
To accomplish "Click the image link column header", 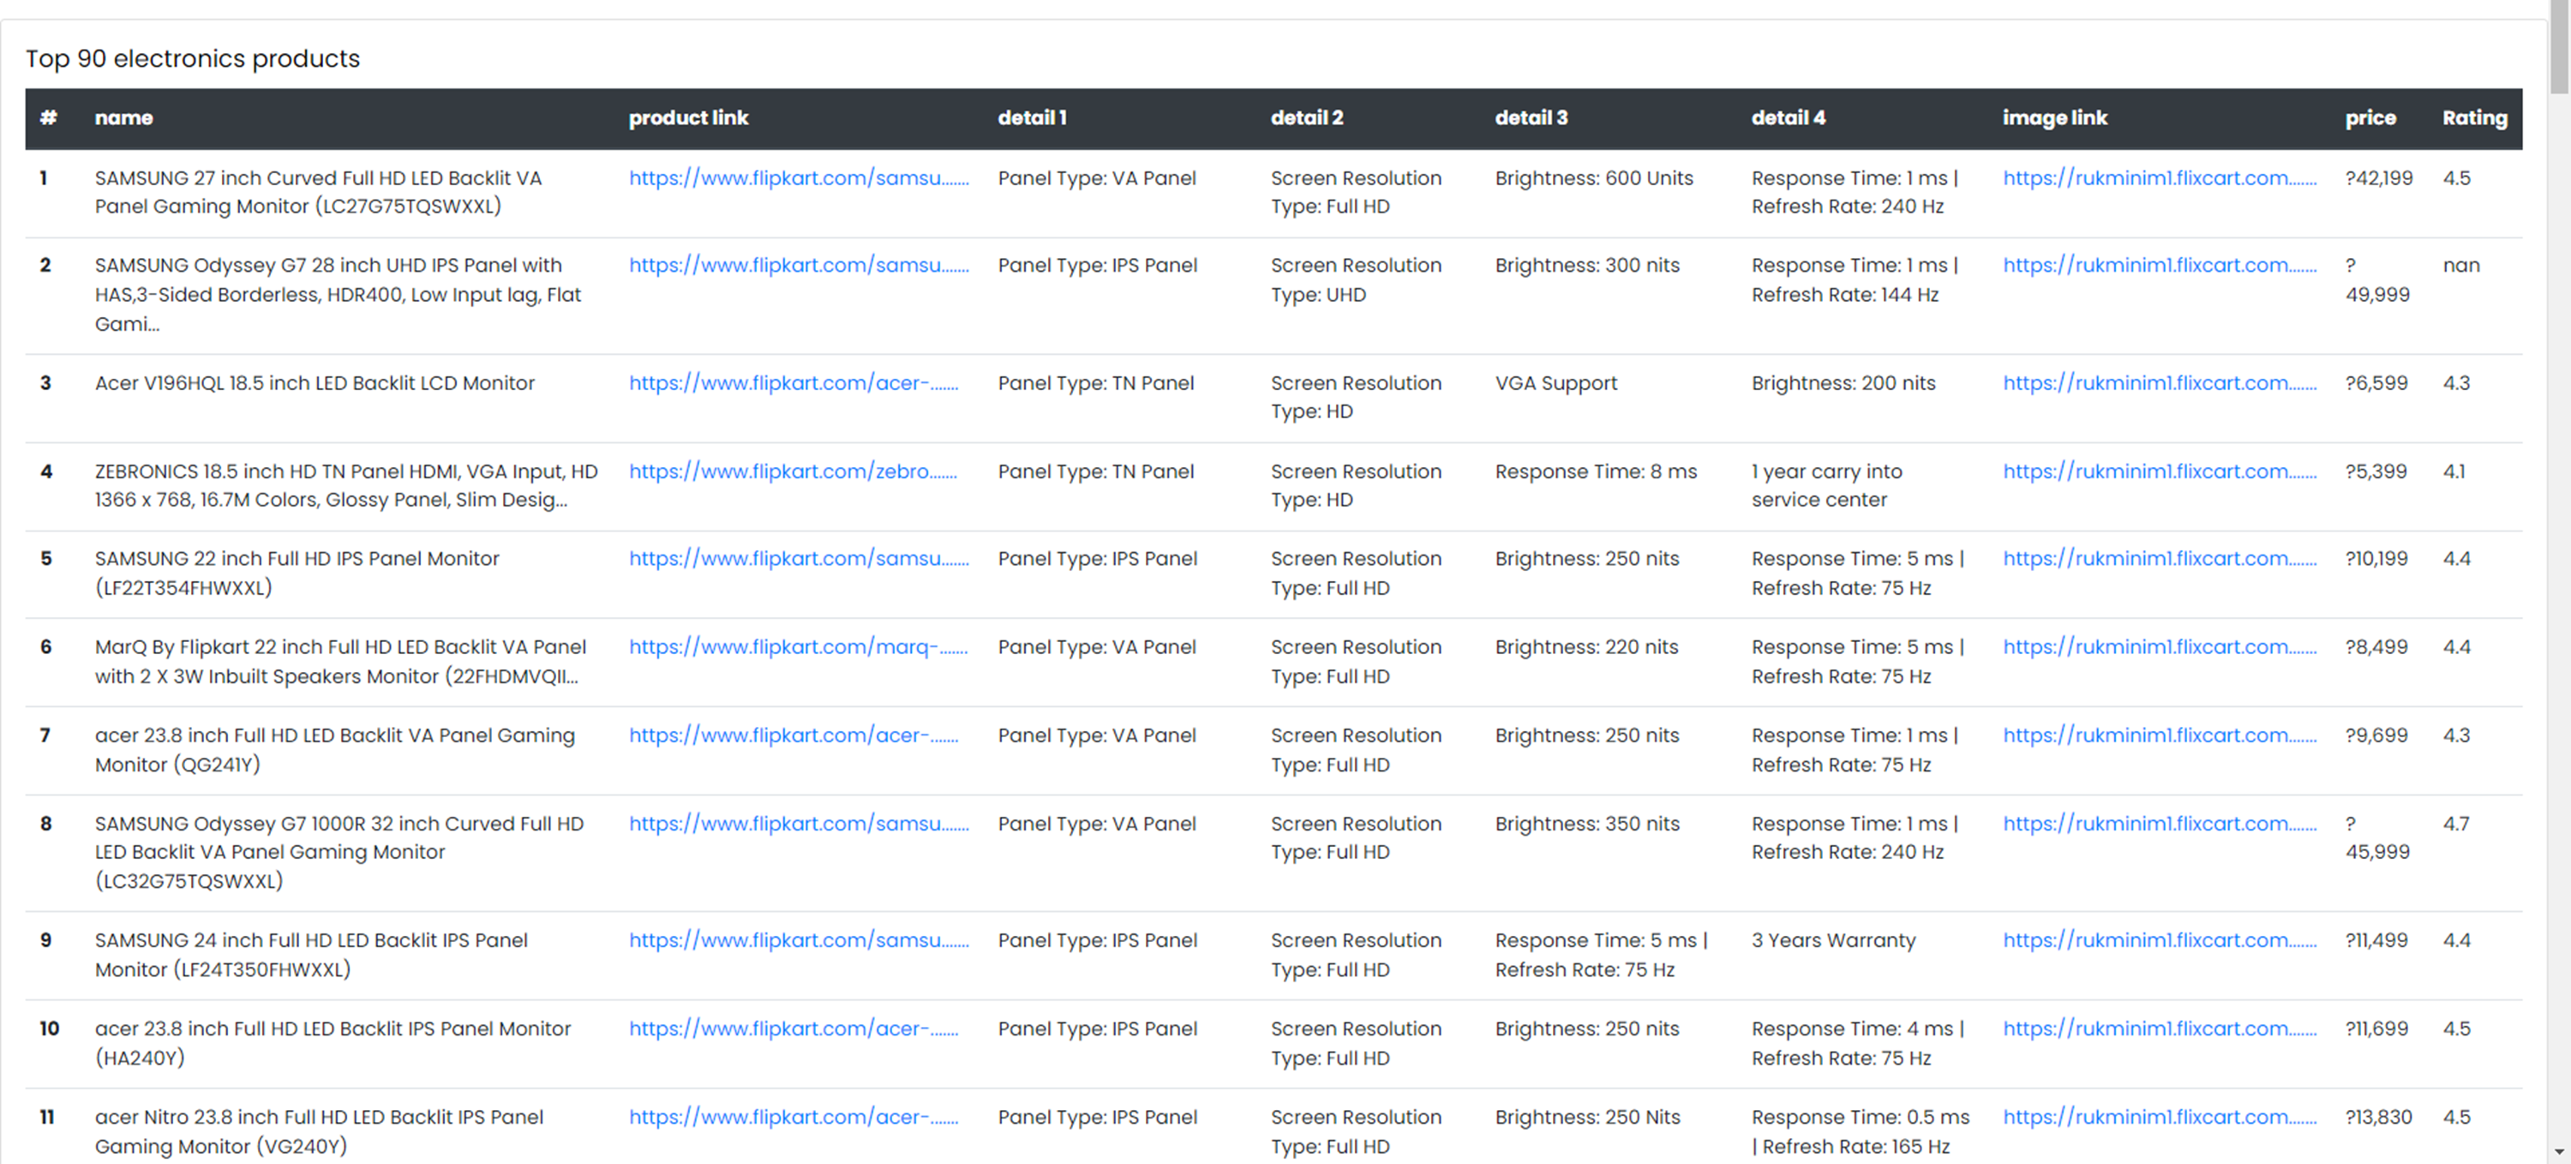I will pyautogui.click(x=2055, y=117).
